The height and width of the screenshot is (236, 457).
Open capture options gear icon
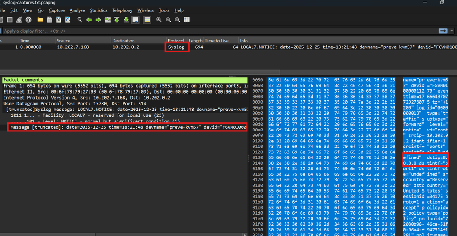pyautogui.click(x=28, y=20)
